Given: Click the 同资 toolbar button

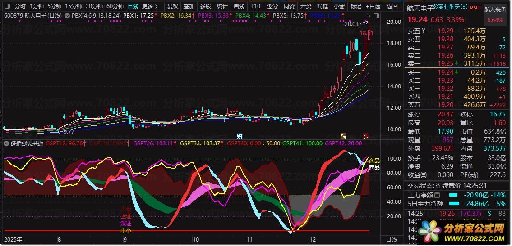Looking at the screenshot, I should 289,6.
